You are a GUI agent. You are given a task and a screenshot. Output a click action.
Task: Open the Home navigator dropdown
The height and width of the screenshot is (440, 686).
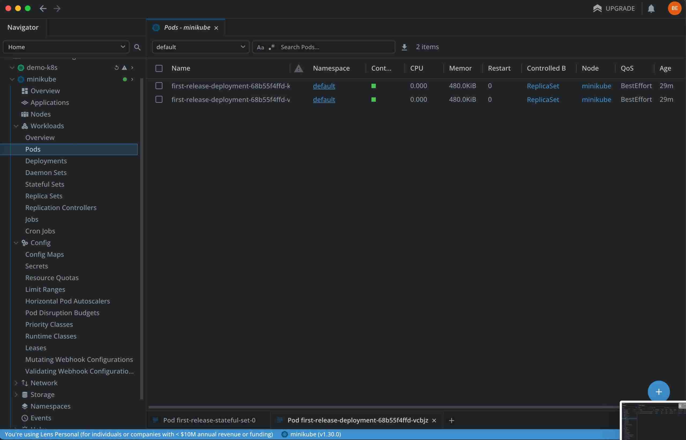click(x=66, y=47)
